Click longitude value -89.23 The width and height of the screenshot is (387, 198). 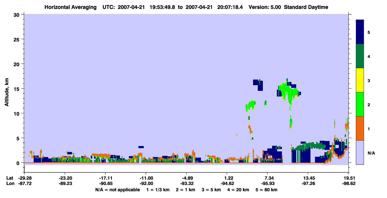point(65,183)
